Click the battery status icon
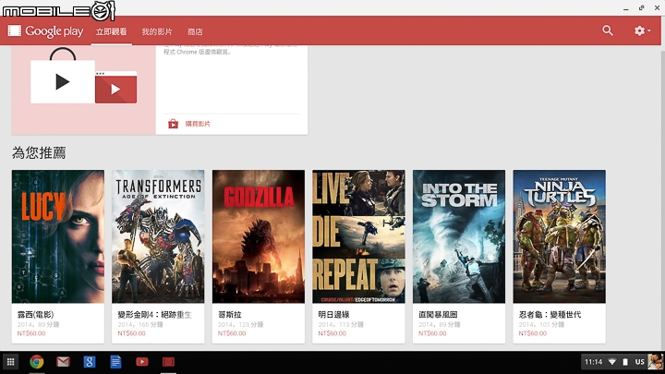The image size is (665, 374). point(625,362)
